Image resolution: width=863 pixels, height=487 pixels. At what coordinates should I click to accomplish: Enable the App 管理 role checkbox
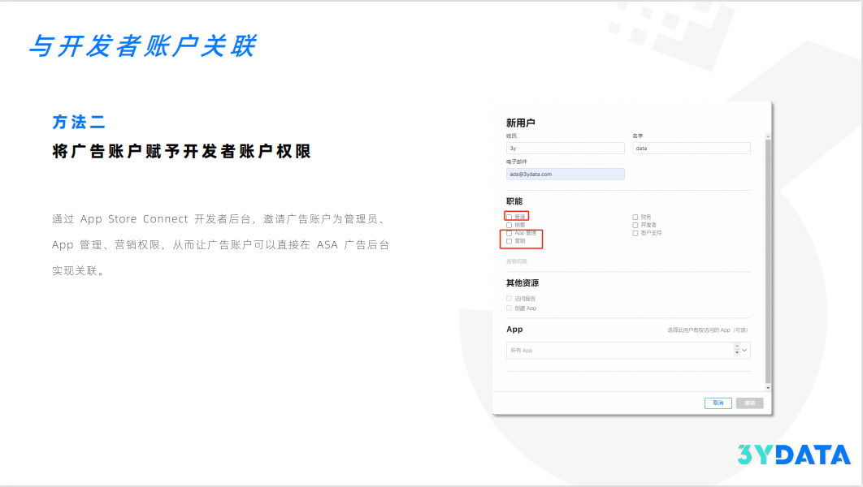(x=509, y=233)
